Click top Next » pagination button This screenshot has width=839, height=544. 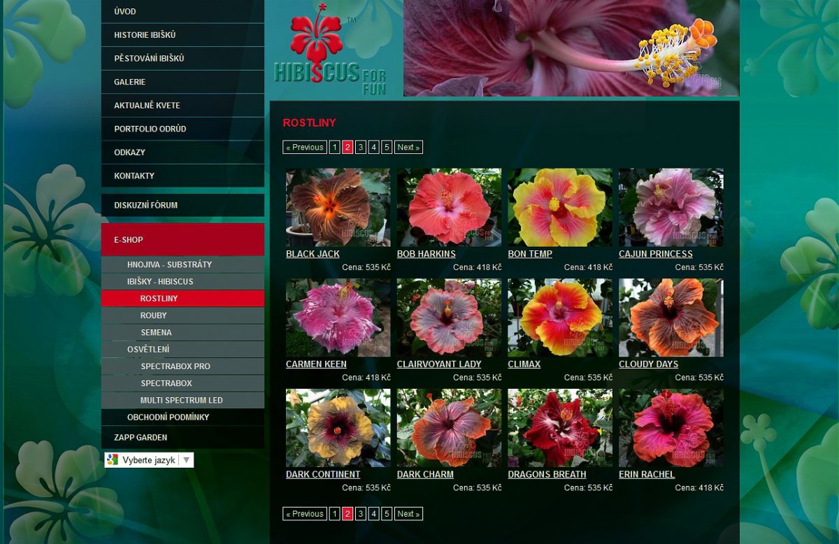pos(408,148)
